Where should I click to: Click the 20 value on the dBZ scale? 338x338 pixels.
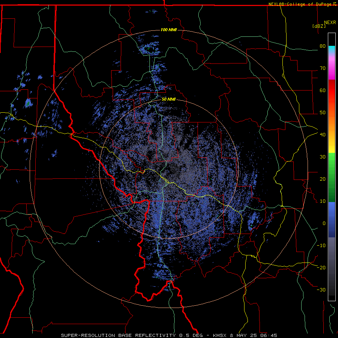click(x=323, y=179)
